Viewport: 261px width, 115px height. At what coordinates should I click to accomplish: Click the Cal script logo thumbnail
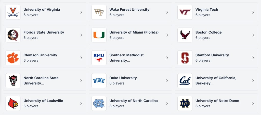185,80
